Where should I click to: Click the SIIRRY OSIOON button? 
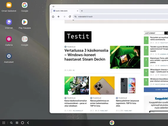pyautogui.click(x=156, y=89)
